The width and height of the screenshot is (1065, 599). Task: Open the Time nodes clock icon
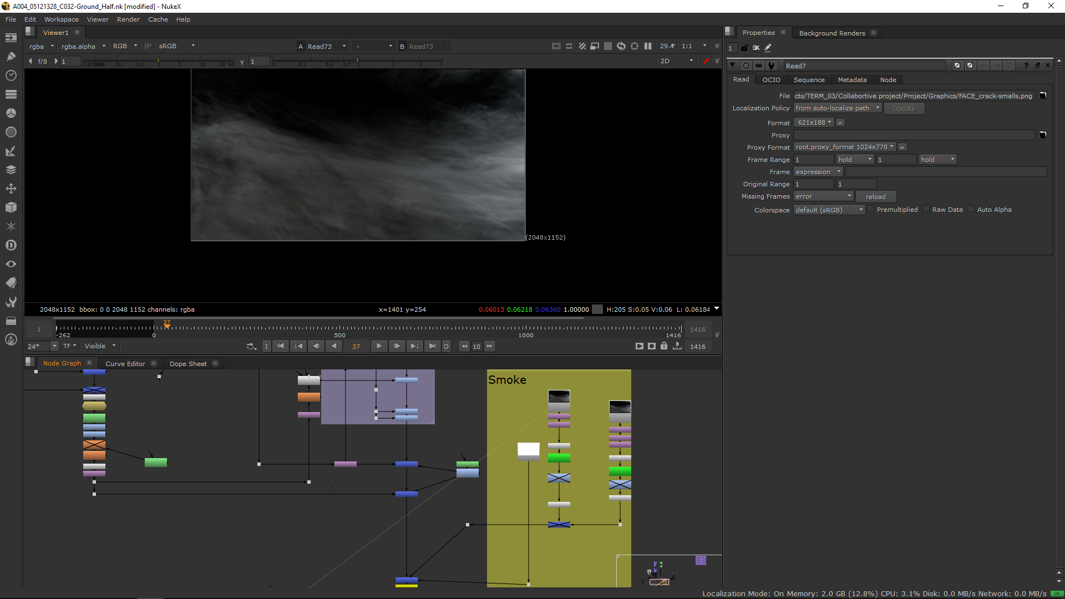tap(11, 75)
